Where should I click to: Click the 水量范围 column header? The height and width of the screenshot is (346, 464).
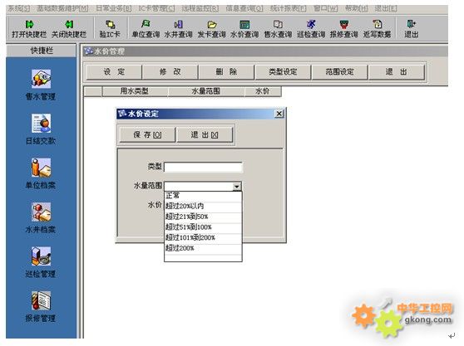206,91
